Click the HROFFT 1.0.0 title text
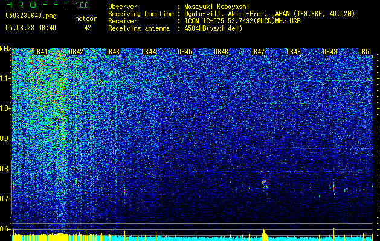Viewport: 380px width, 241px height. coord(48,5)
